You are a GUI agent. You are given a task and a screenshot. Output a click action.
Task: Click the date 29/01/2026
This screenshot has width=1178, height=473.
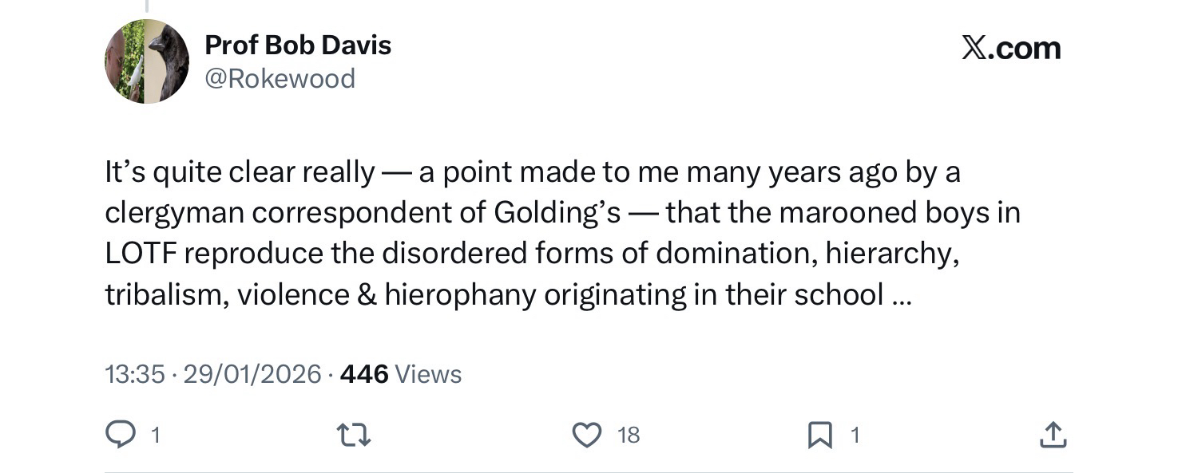tap(252, 373)
